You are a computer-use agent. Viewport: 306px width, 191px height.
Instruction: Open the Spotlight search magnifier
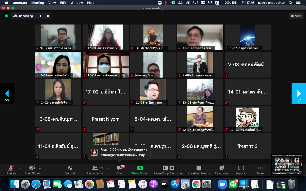click(x=291, y=3)
